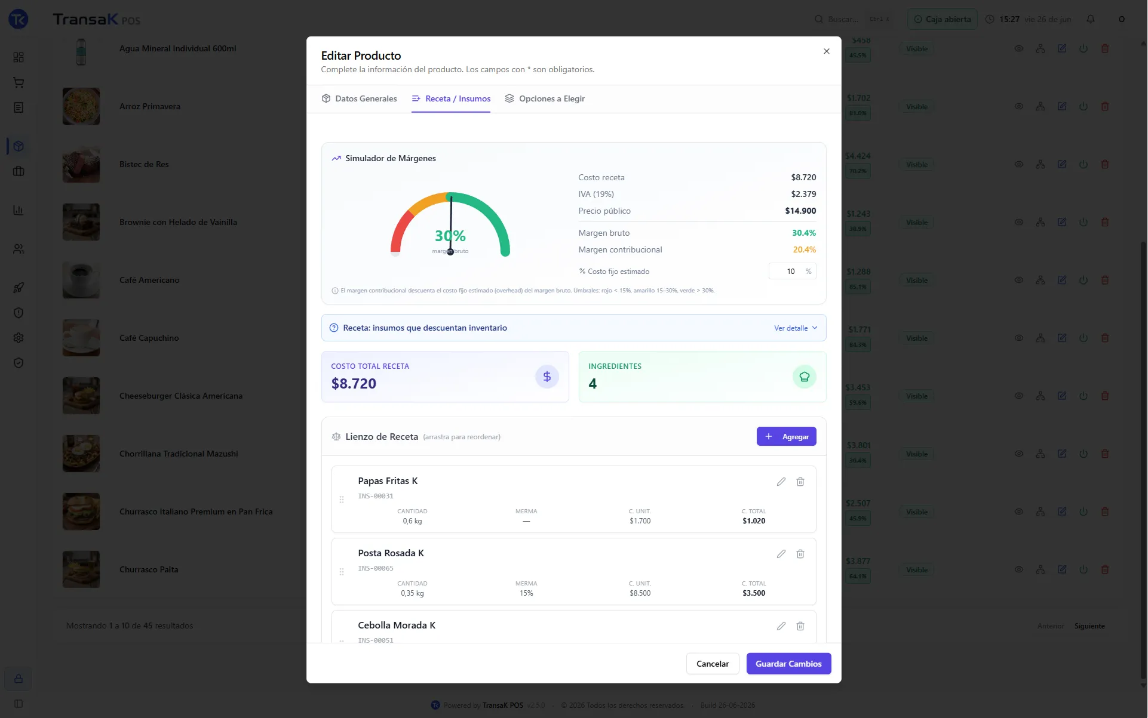
Task: Open the products box sidebar icon
Action: [19, 146]
